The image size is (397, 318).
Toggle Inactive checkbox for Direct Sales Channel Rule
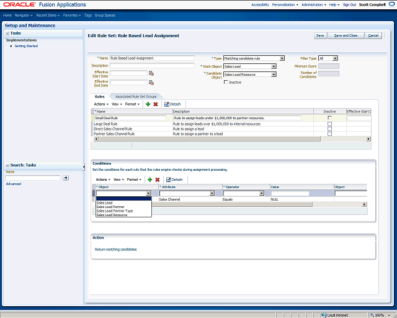pos(329,129)
